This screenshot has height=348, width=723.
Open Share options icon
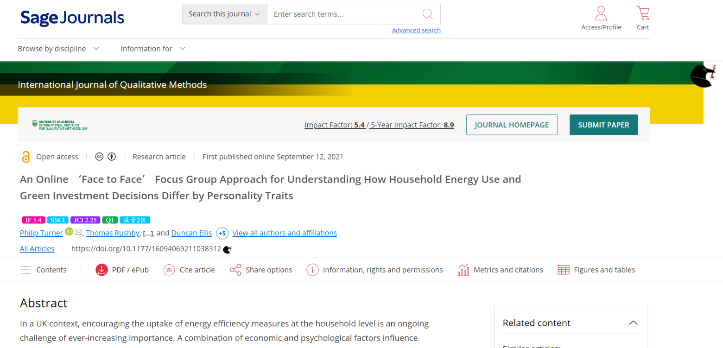[x=235, y=270]
